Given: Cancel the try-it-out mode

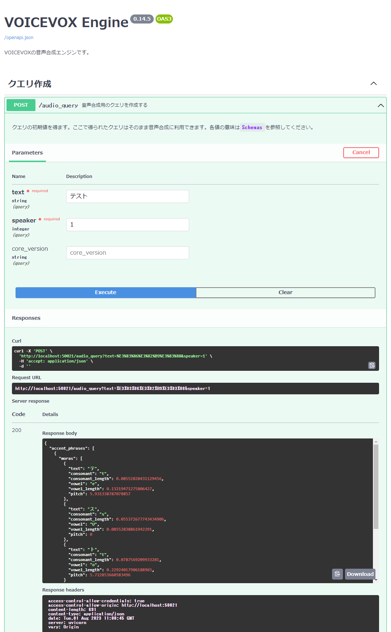Looking at the screenshot, I should (x=361, y=153).
